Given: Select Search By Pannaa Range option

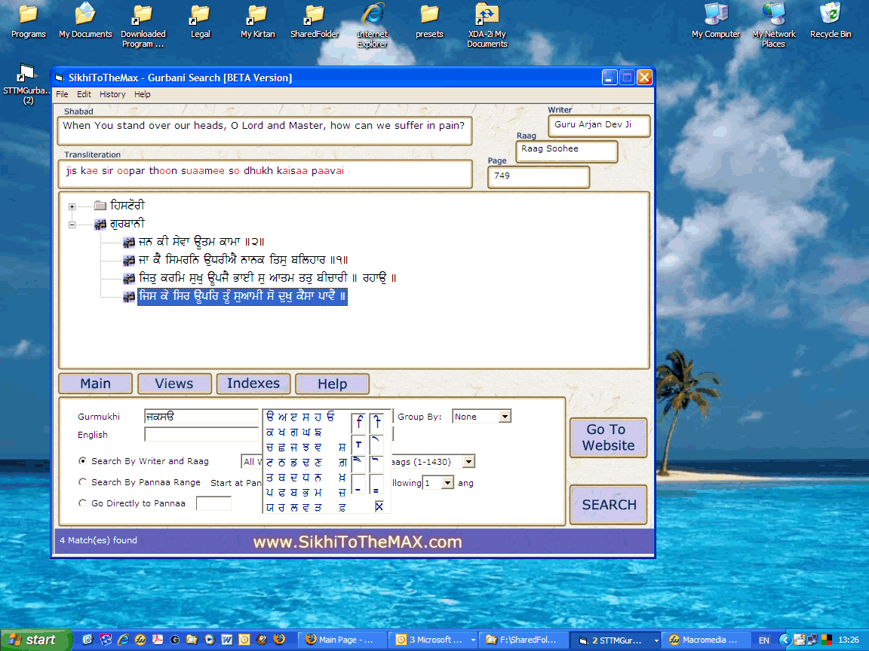Looking at the screenshot, I should tap(82, 481).
